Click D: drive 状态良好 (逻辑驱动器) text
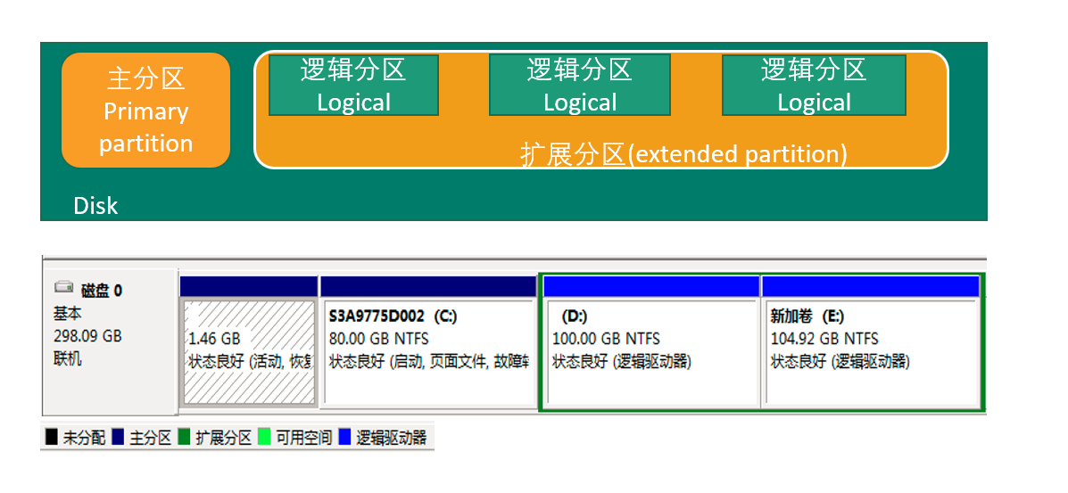This screenshot has width=1068, height=493. click(622, 362)
